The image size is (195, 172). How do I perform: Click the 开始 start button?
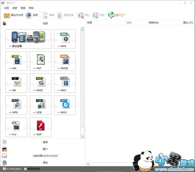pyautogui.click(x=99, y=15)
